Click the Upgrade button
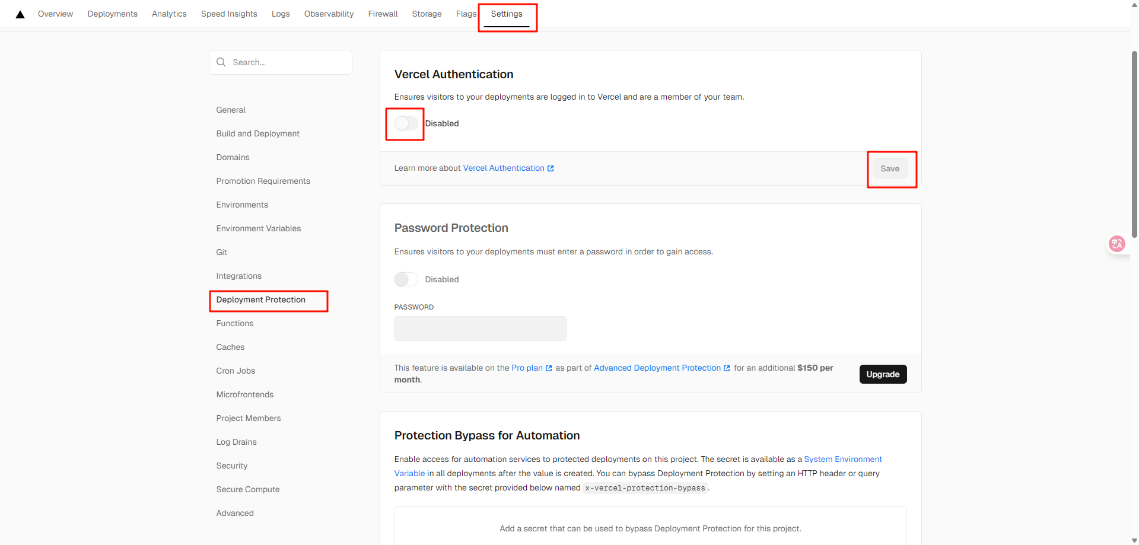The image size is (1139, 545). (883, 374)
